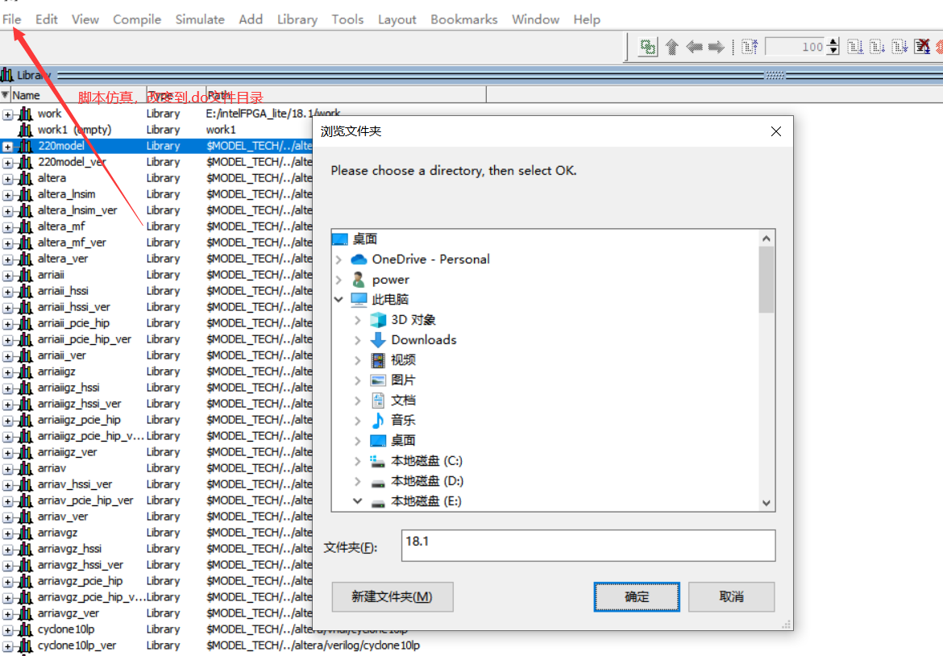Click the Library panel title icon
Screen dimensions: 943x656
click(x=7, y=75)
